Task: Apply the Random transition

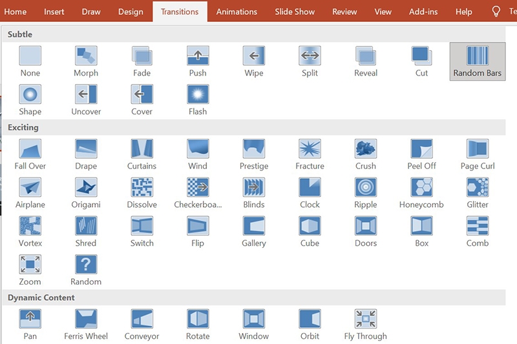Action: tap(86, 270)
